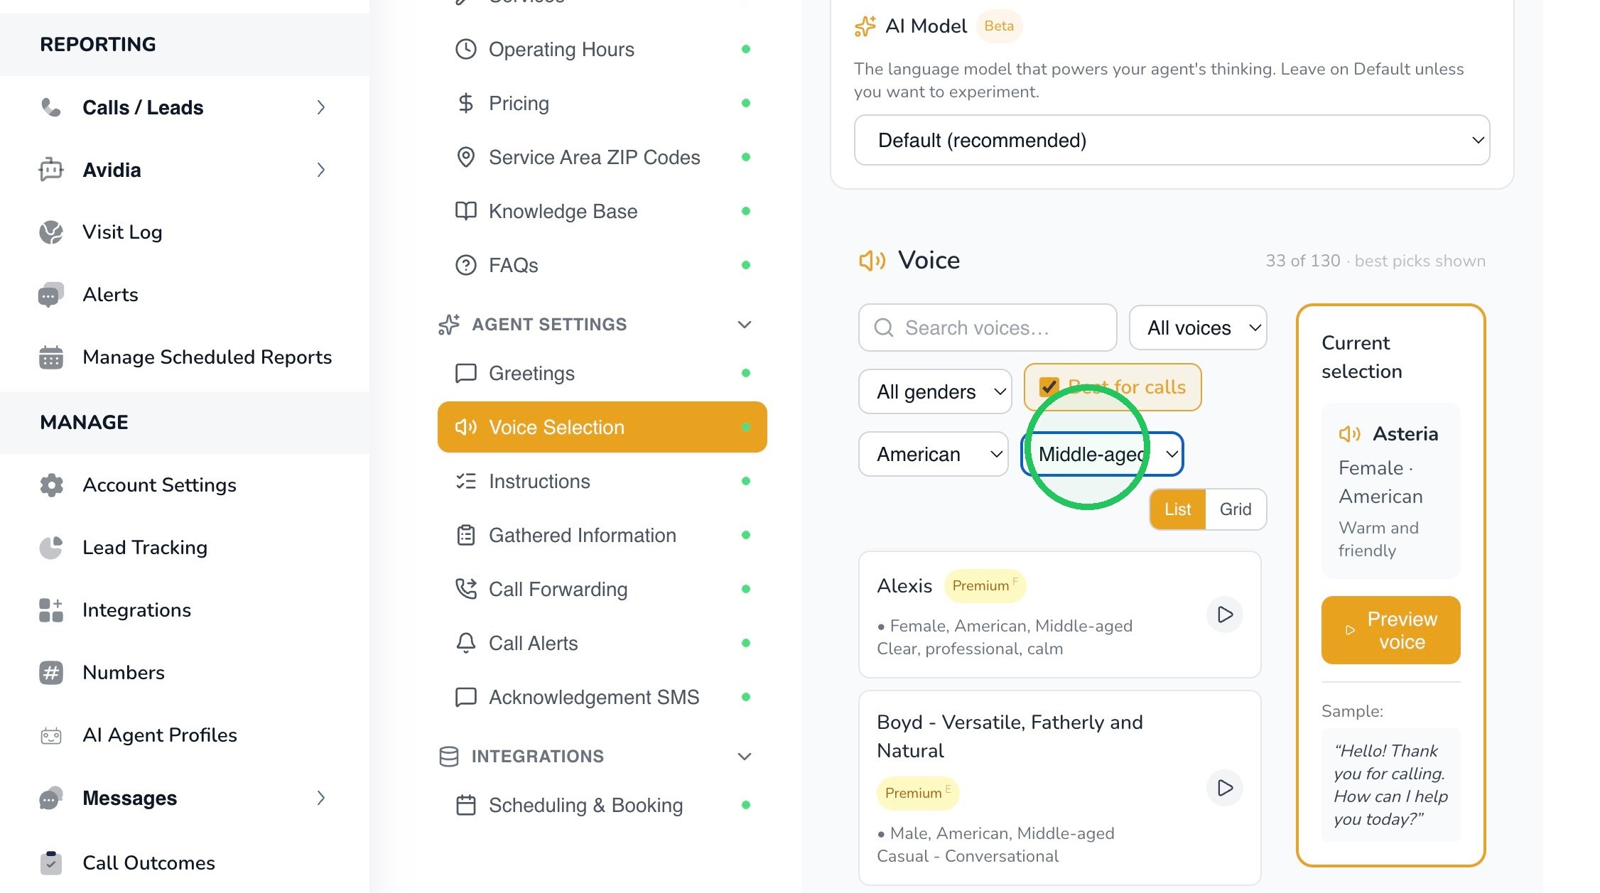This screenshot has height=893, width=1600.
Task: Switch voice layout to List view
Action: click(1177, 509)
